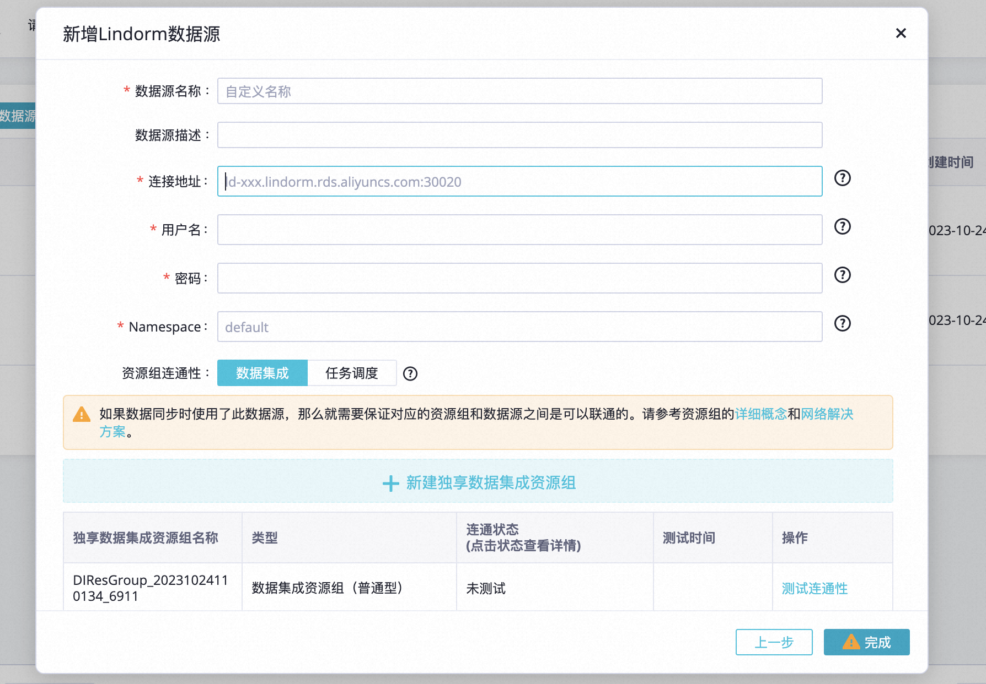Open help icon next to 用户名
This screenshot has width=986, height=684.
842,226
